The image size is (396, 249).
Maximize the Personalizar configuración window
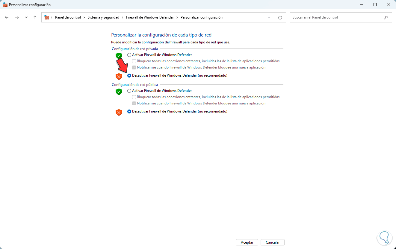[375, 4]
